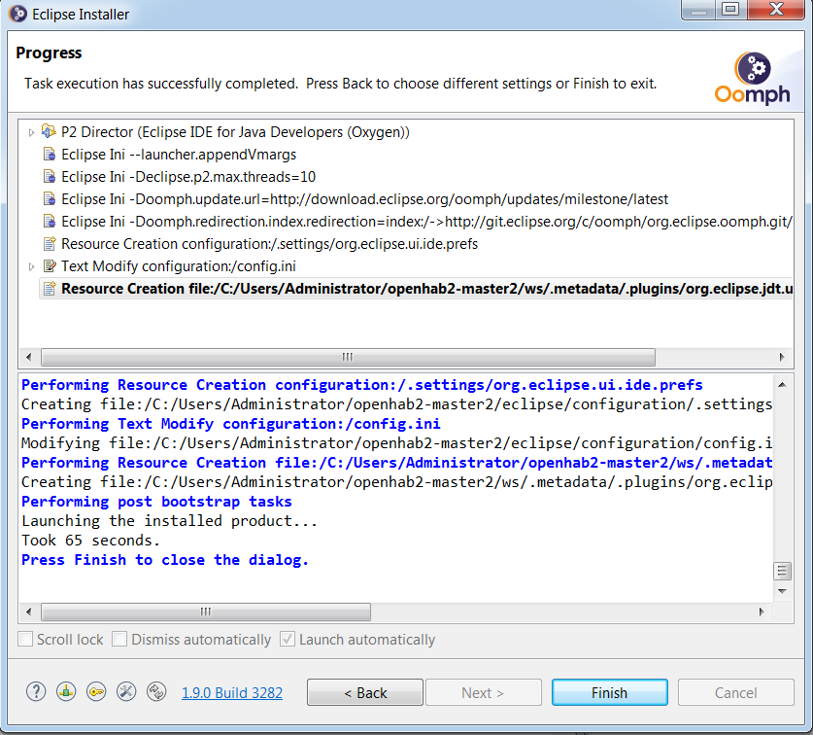The width and height of the screenshot is (813, 735).
Task: Select Resource Creation configuration org.eclipse.ui.ide.prefs row
Action: click(x=270, y=244)
